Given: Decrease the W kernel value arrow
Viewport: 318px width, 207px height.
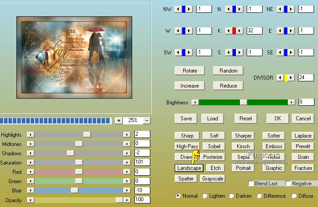Looking at the screenshot, I should tap(178, 31).
